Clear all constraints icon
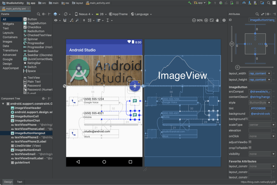 tap(71, 20)
